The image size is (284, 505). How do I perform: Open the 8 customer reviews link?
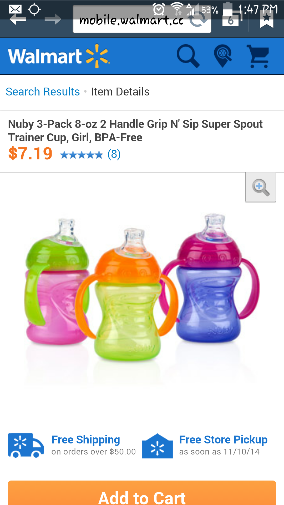click(x=114, y=154)
